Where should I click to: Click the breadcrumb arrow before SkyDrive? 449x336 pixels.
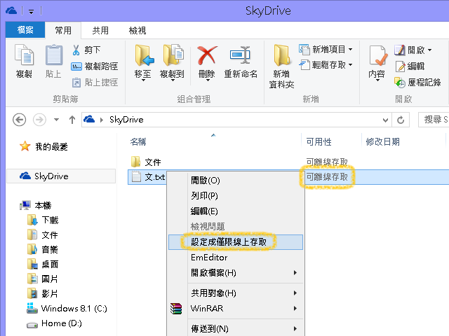[x=101, y=120]
